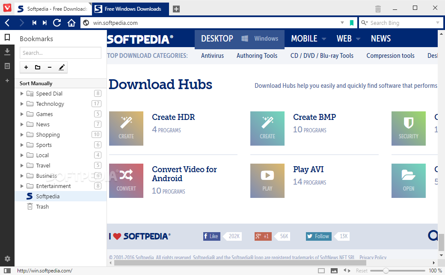Open the Compression tools category
Viewport: 445px width, 275px height.
coord(390,56)
